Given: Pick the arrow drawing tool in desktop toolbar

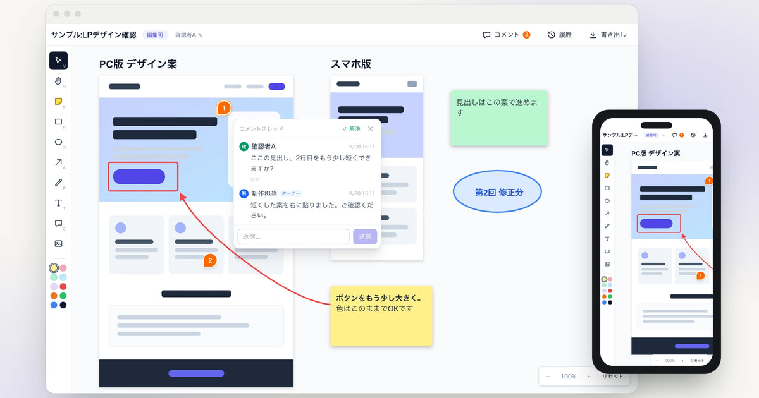Looking at the screenshot, I should [58, 162].
